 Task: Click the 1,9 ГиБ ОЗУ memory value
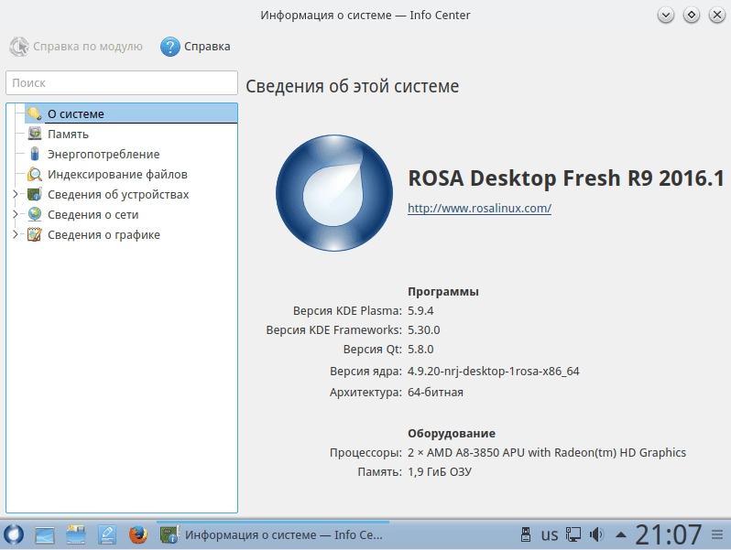point(440,472)
